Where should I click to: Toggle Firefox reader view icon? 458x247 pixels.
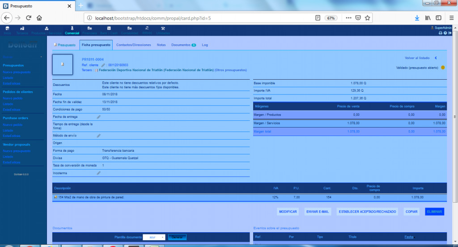[318, 18]
